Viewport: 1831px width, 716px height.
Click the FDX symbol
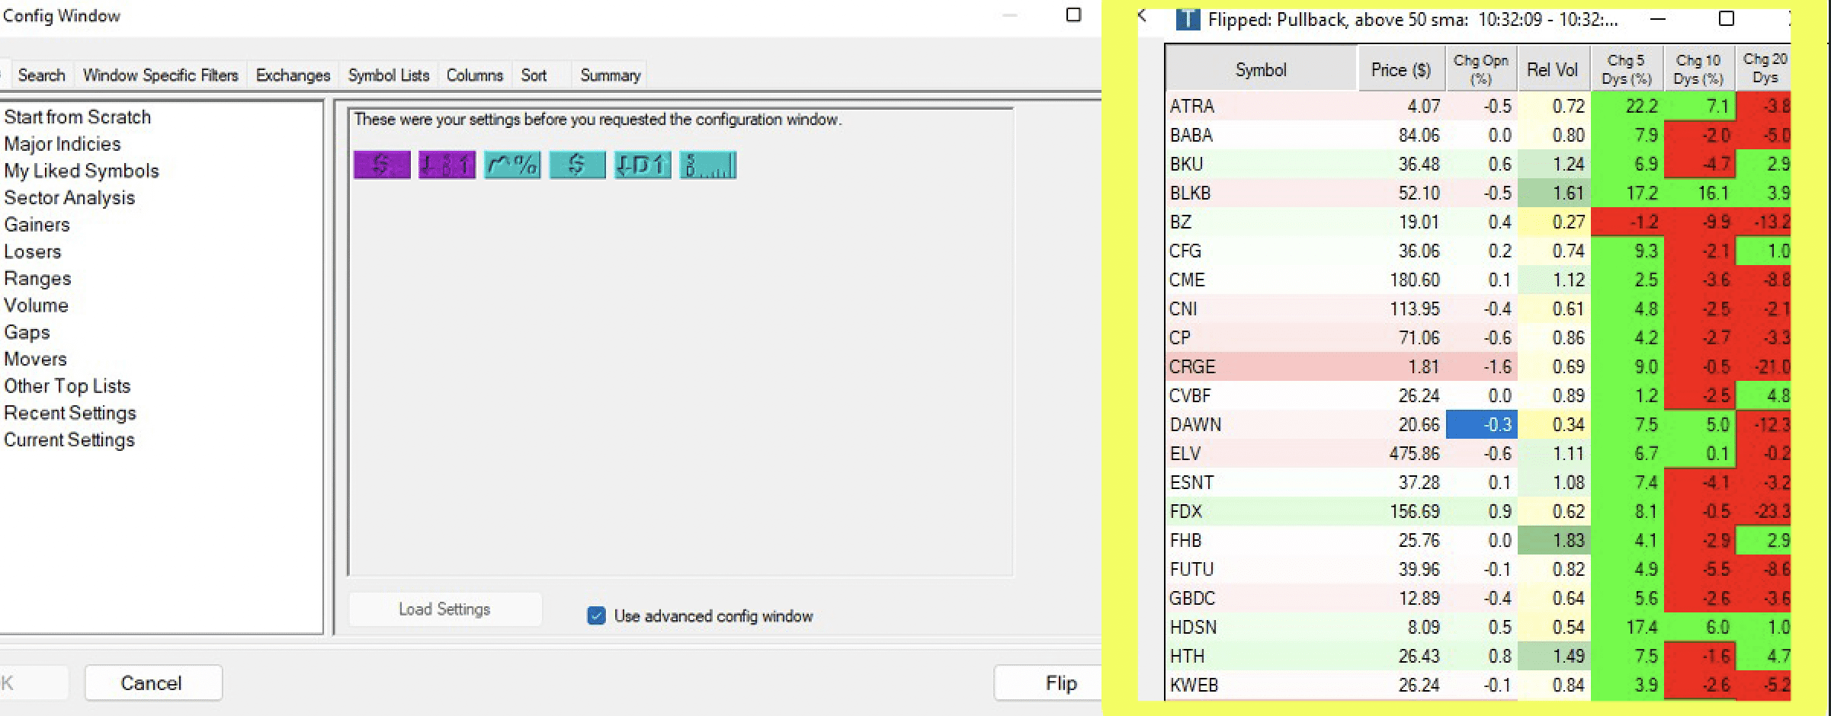pyautogui.click(x=1186, y=511)
